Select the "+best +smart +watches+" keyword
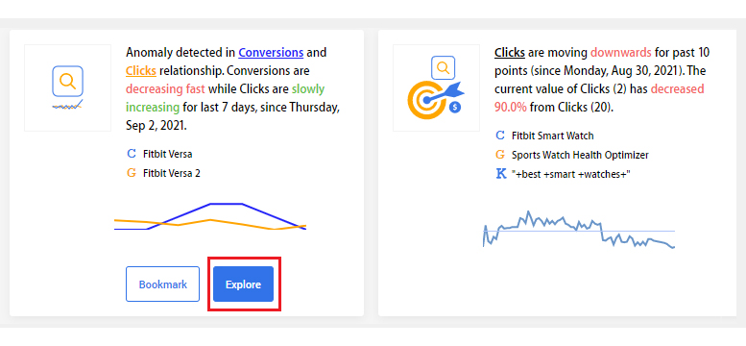 (x=571, y=174)
